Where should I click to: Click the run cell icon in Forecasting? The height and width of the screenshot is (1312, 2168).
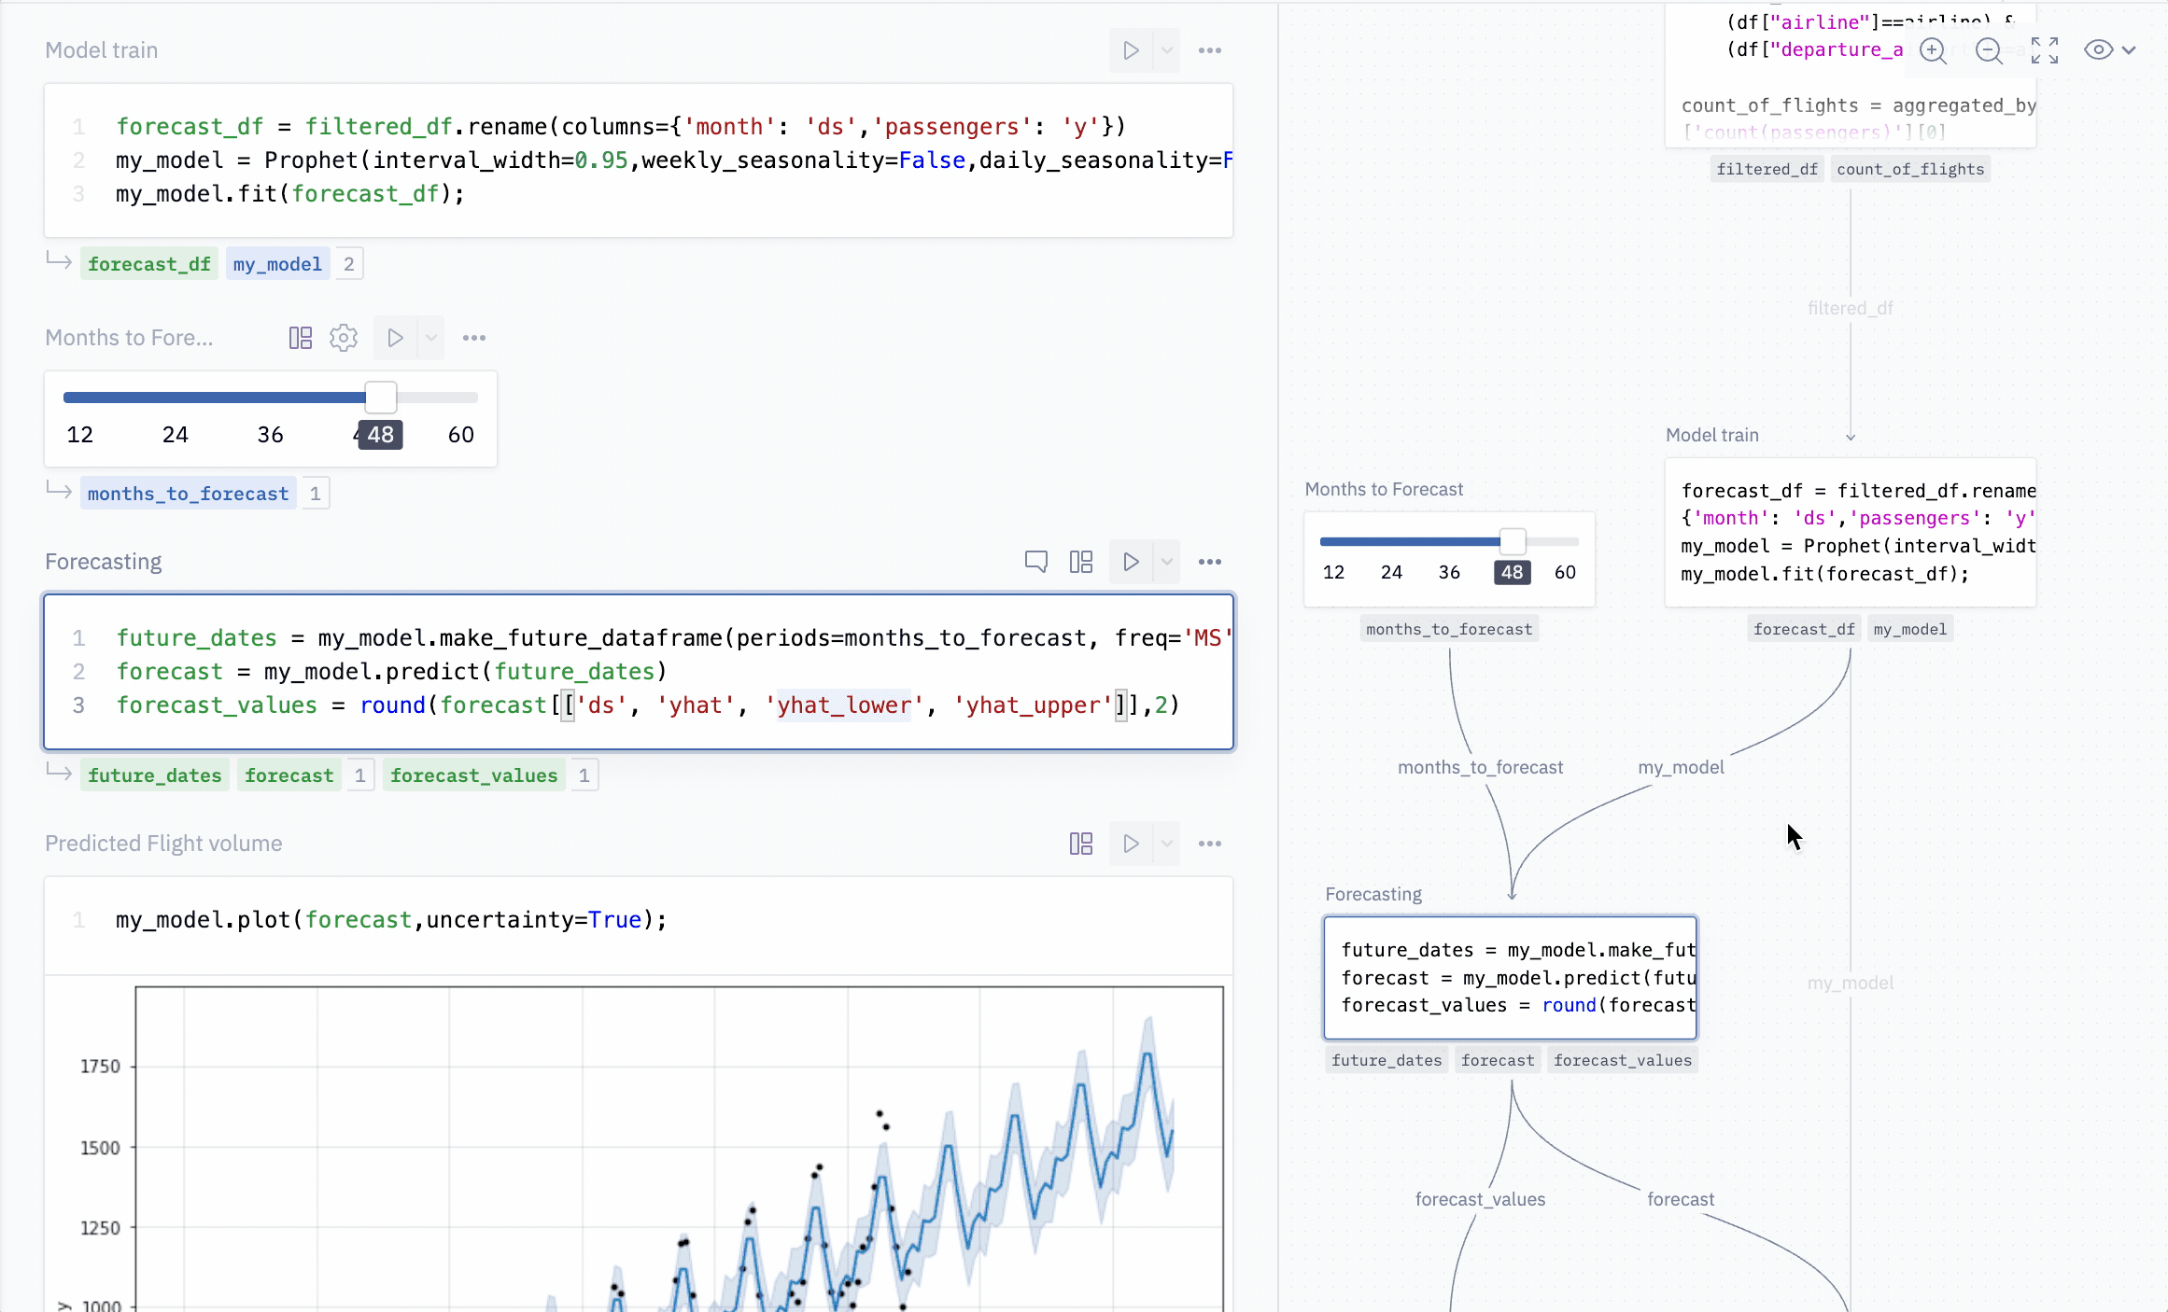[1131, 560]
